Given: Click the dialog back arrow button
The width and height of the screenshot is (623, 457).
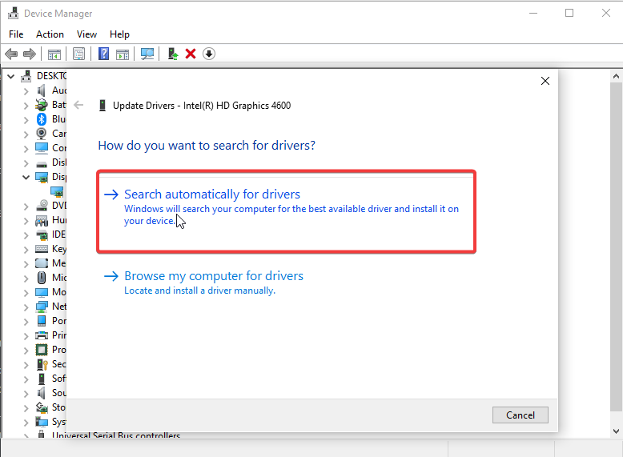Looking at the screenshot, I should coord(78,105).
